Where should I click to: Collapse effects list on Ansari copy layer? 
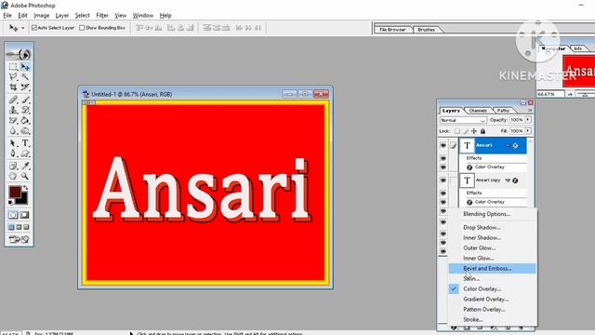(x=508, y=181)
